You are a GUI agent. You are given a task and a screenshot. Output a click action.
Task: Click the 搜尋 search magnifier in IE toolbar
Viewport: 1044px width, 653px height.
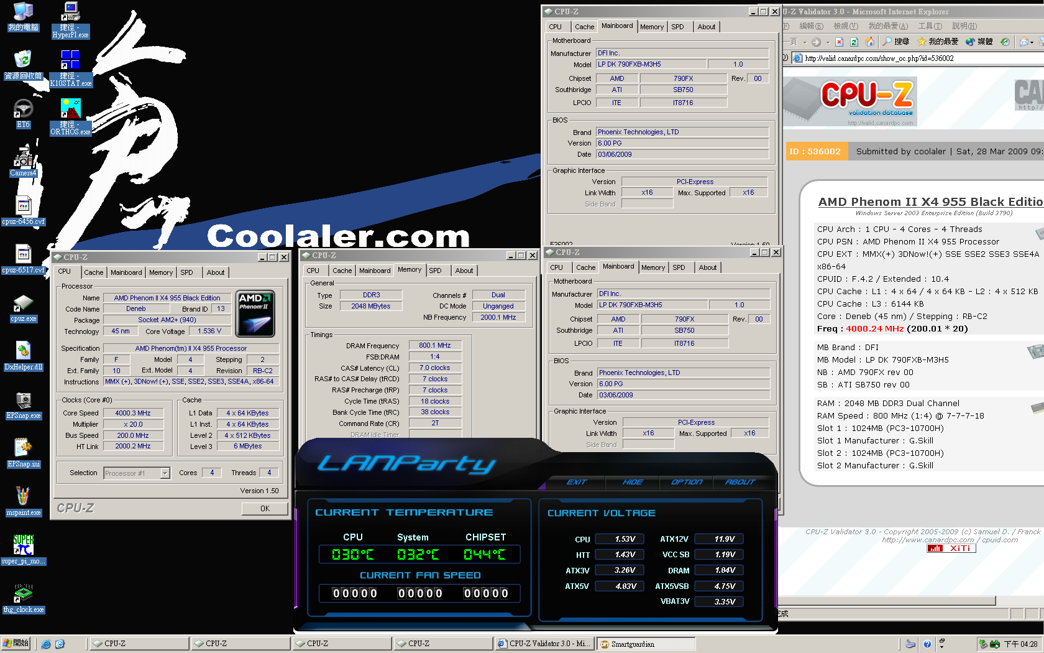896,42
